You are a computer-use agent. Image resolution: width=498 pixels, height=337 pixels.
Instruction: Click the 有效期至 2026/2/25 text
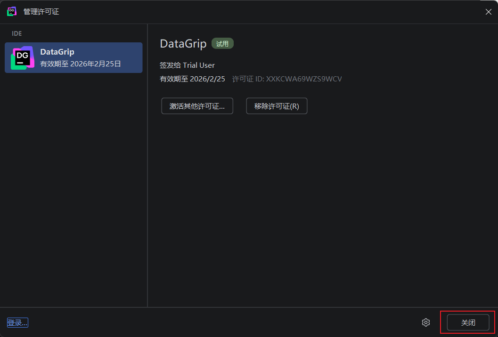[x=192, y=79]
